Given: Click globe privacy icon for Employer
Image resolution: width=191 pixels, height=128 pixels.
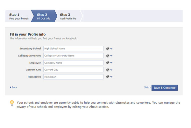Looking at the screenshot, I should click(108, 63).
